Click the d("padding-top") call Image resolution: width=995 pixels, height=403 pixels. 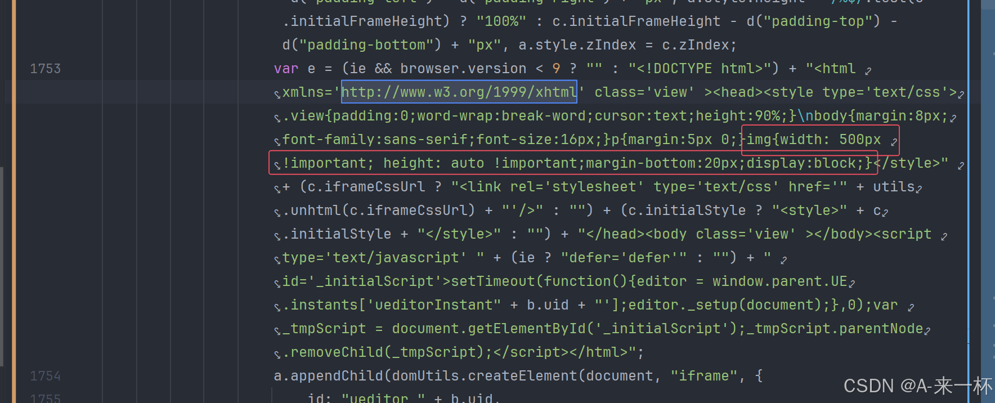coord(814,21)
